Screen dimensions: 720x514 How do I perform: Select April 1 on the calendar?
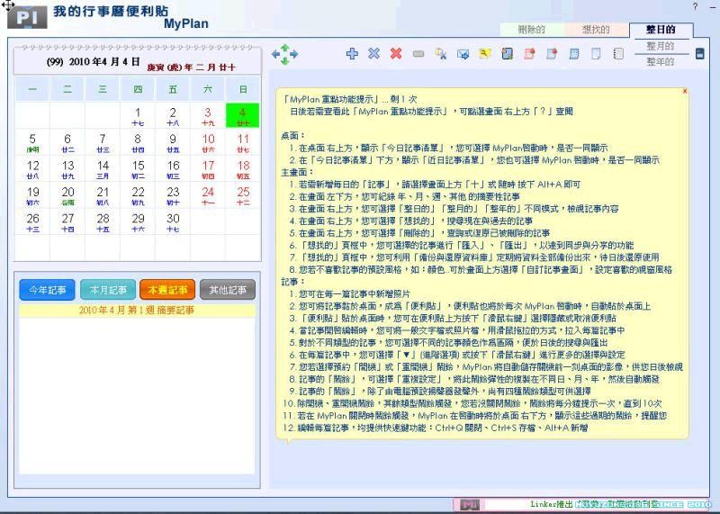coord(138,115)
